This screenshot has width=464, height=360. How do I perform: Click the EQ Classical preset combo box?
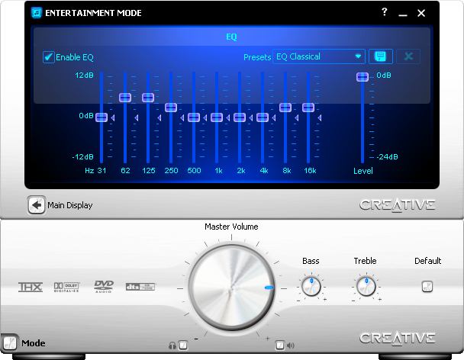coord(313,56)
